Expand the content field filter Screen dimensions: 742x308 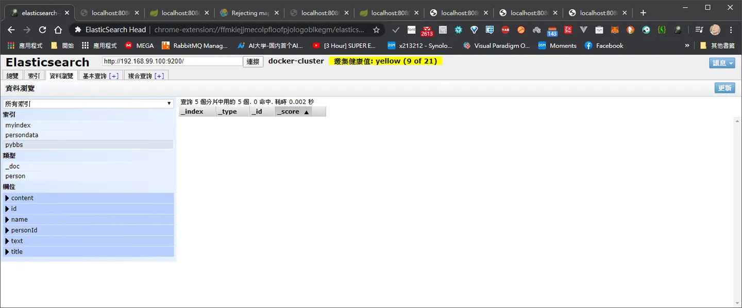(88, 198)
